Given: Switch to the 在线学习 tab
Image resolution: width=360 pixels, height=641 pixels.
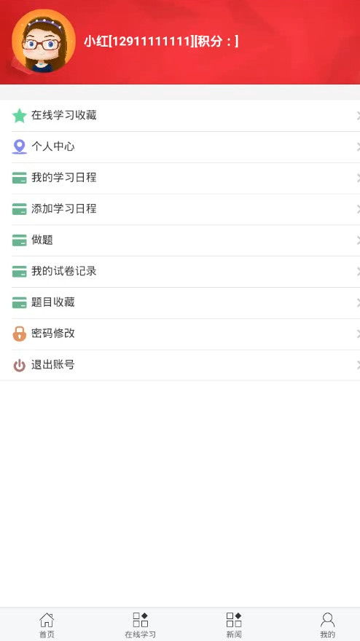Looking at the screenshot, I should pos(141,625).
